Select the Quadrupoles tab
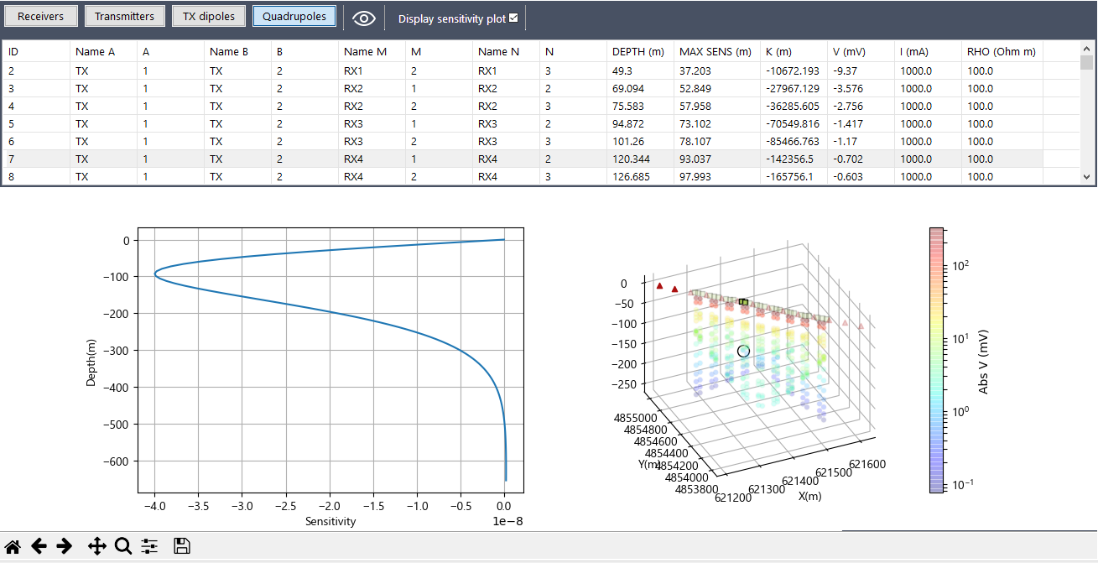This screenshot has width=1098, height=563. [x=294, y=16]
